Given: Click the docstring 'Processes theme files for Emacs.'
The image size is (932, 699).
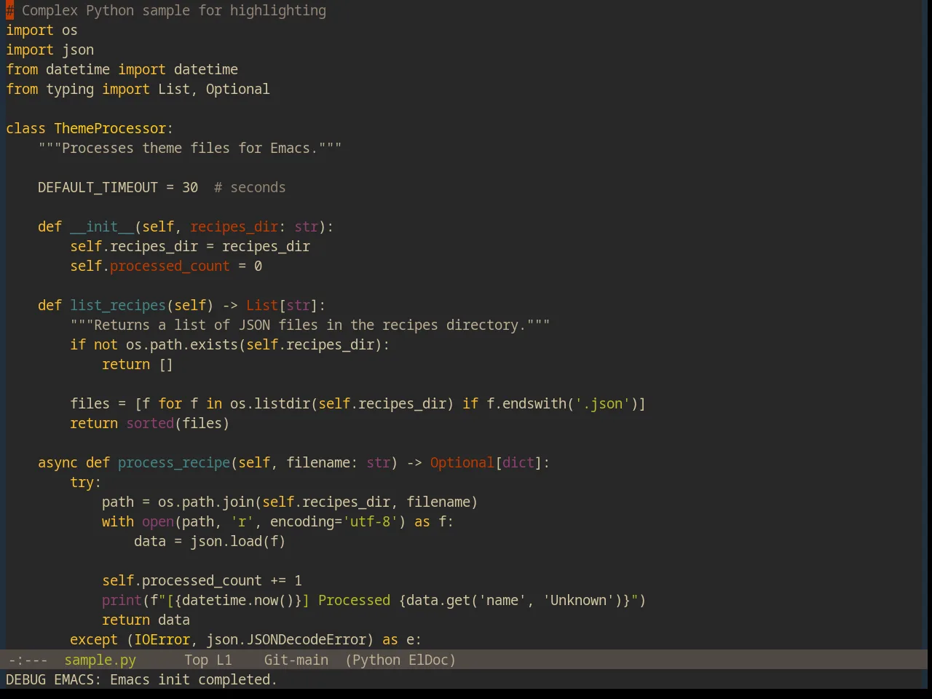Looking at the screenshot, I should 190,148.
